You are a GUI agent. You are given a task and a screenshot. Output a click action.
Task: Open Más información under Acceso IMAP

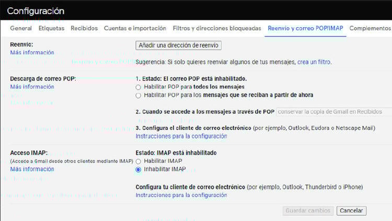click(32, 169)
